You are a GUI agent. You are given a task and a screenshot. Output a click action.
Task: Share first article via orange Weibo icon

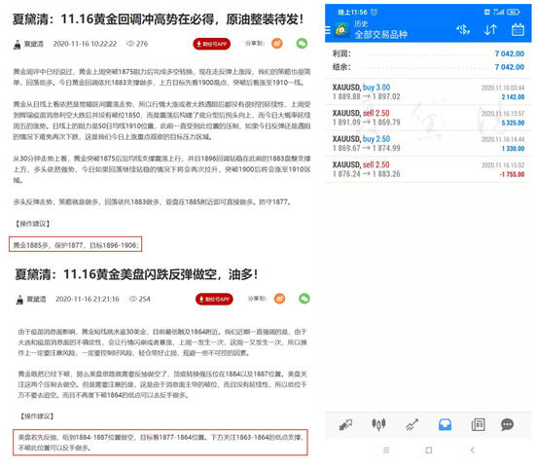tap(277, 44)
